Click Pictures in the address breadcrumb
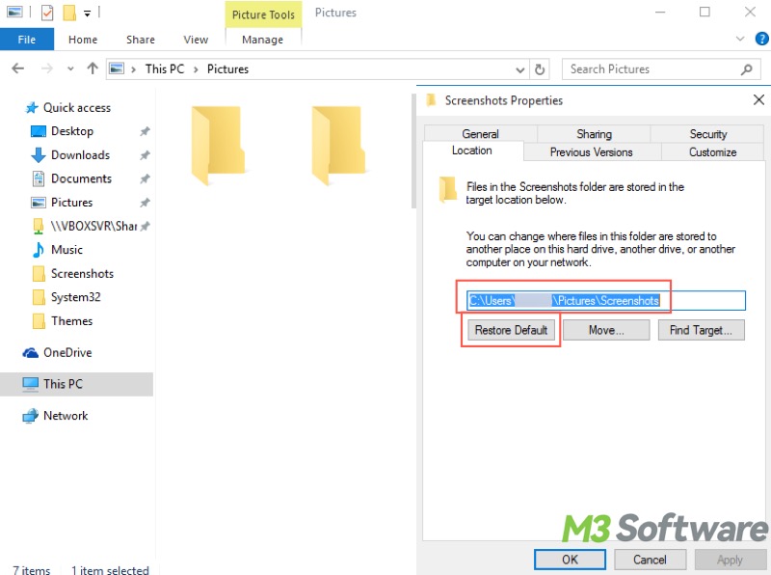Viewport: 771px width, 575px height. [x=227, y=68]
